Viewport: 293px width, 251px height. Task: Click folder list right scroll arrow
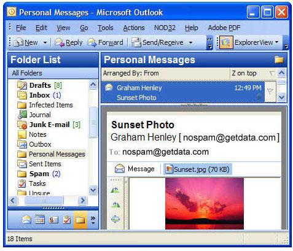(83, 201)
